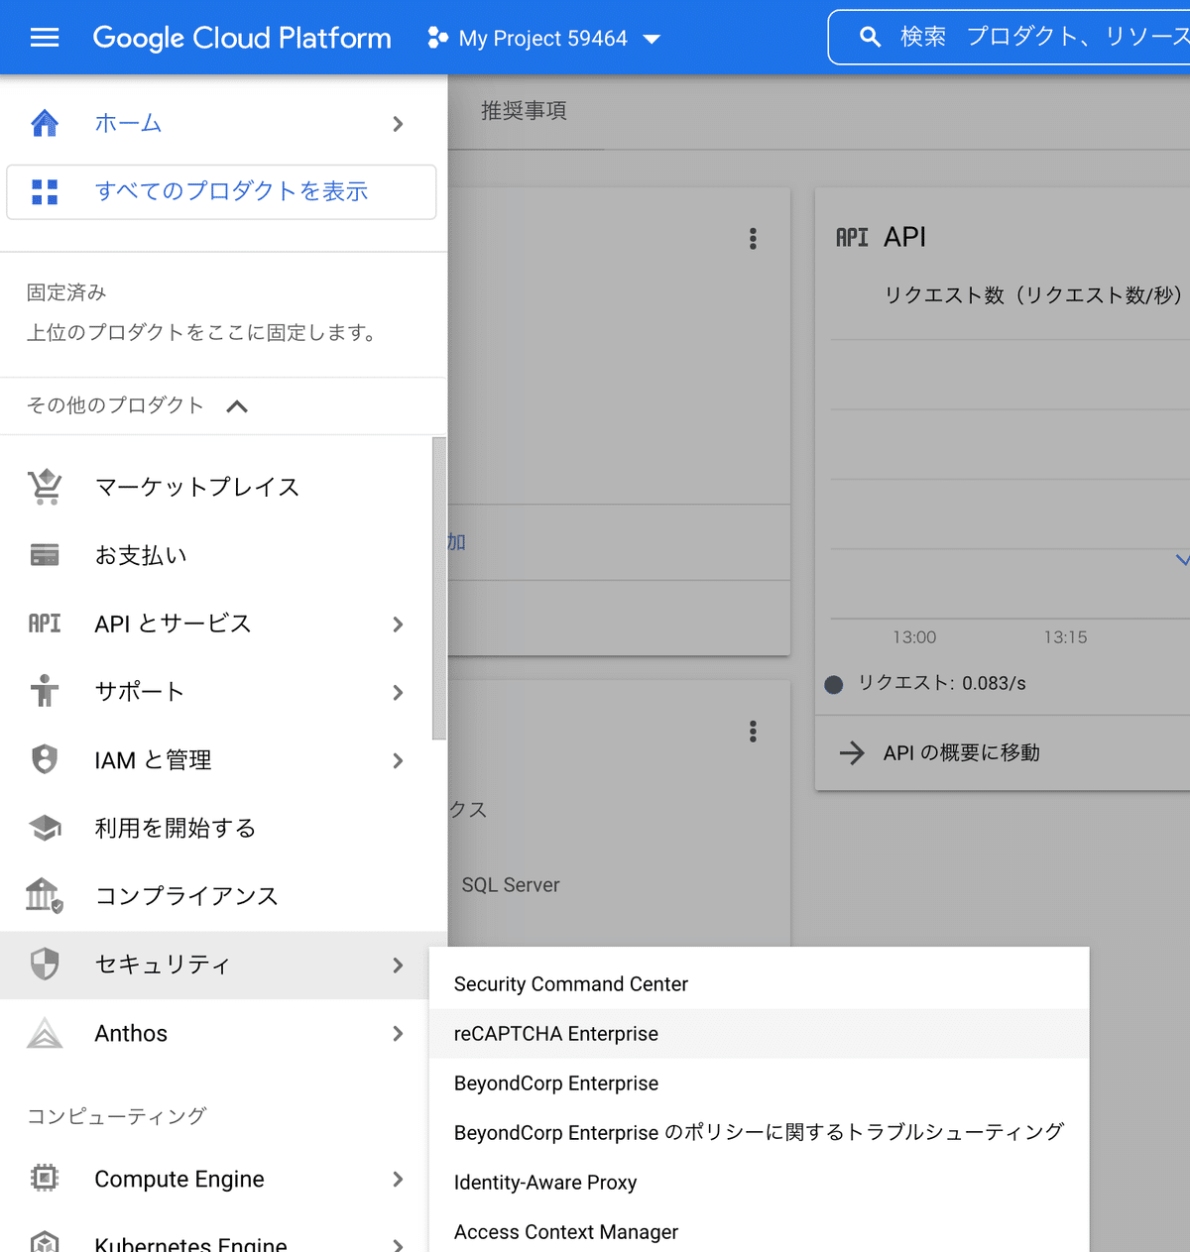Click the API card header icon
The height and width of the screenshot is (1252, 1190).
click(852, 237)
